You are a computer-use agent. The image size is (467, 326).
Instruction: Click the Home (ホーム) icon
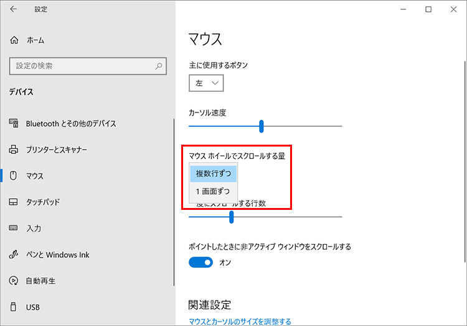click(15, 40)
